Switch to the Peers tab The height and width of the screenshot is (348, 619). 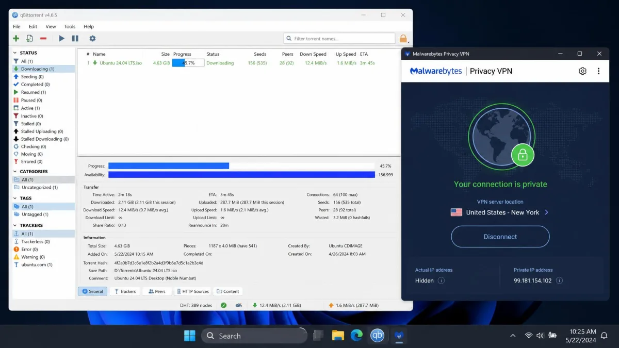tap(157, 291)
